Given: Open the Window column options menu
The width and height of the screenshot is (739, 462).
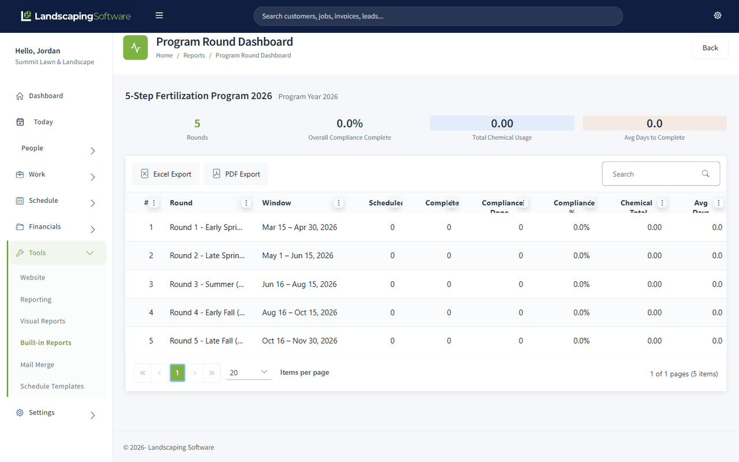Looking at the screenshot, I should (339, 203).
